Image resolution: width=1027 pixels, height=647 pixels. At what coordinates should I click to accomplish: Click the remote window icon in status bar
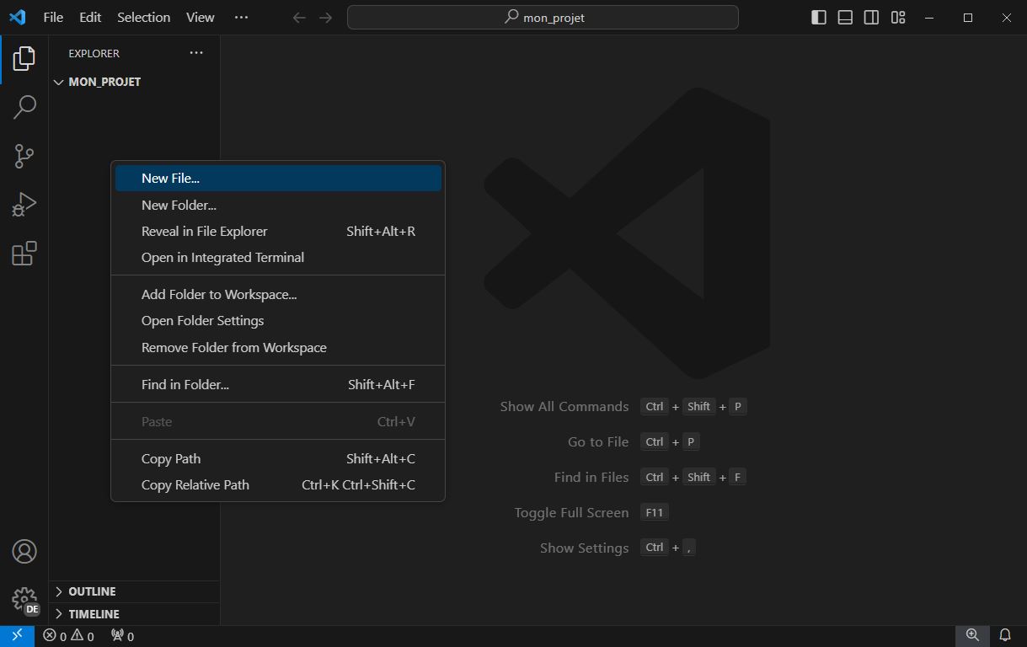click(17, 636)
